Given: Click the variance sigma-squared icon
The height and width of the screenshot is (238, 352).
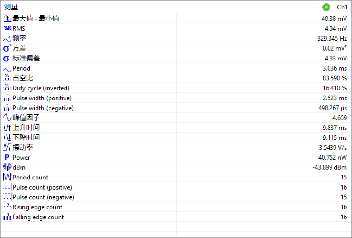Looking at the screenshot, I should tap(7, 48).
